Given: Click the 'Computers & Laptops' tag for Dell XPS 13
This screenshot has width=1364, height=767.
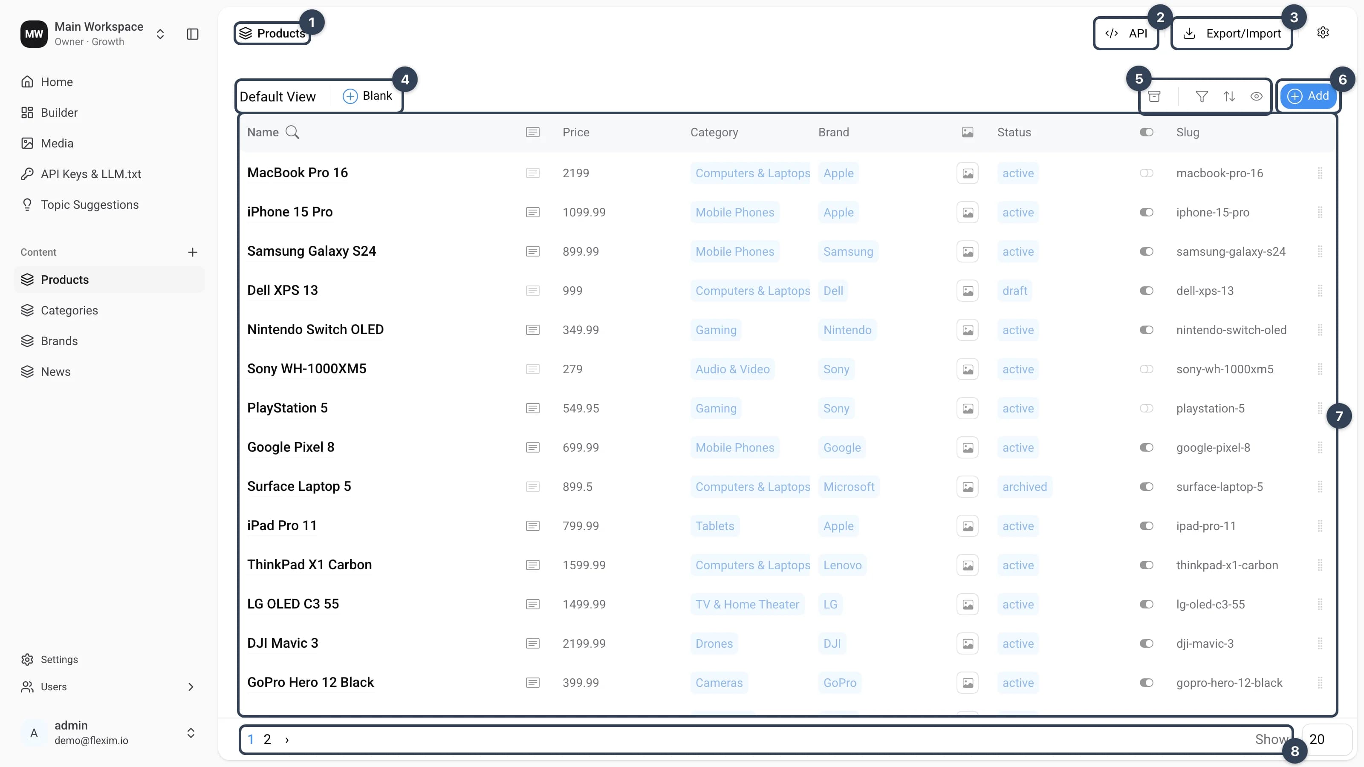Looking at the screenshot, I should click(750, 291).
